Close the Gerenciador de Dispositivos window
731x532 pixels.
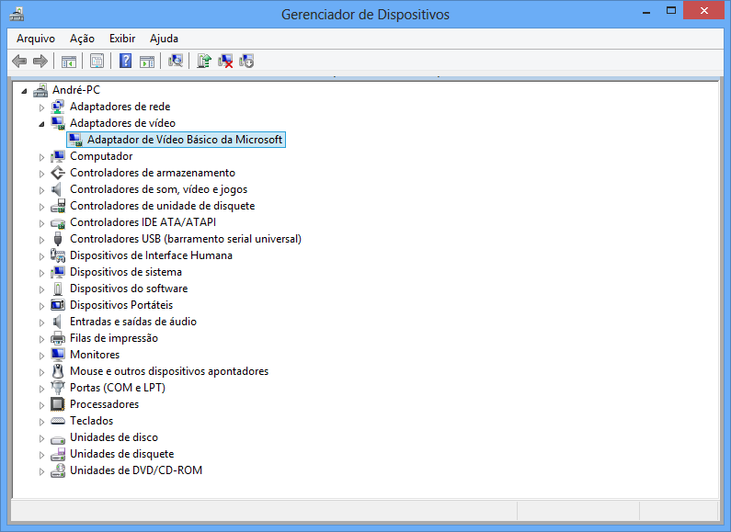pyautogui.click(x=704, y=10)
